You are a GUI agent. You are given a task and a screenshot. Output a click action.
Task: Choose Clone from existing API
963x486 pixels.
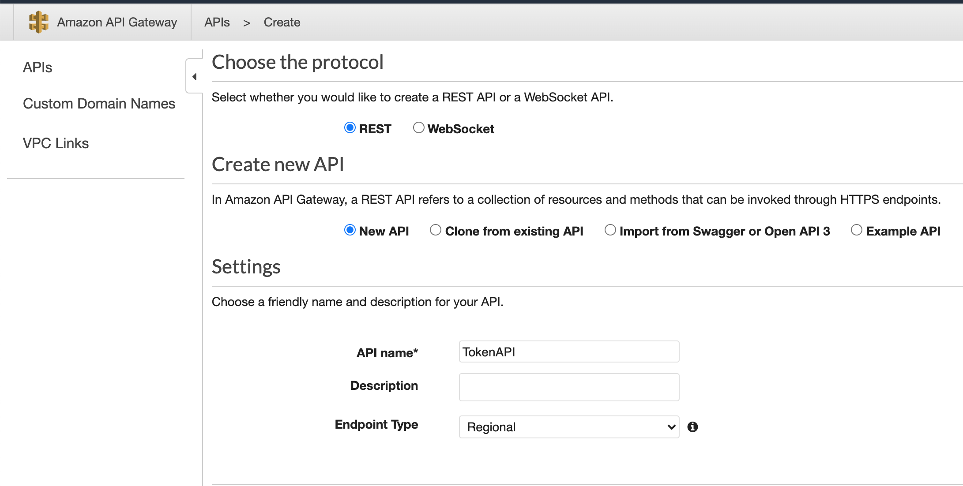tap(436, 230)
